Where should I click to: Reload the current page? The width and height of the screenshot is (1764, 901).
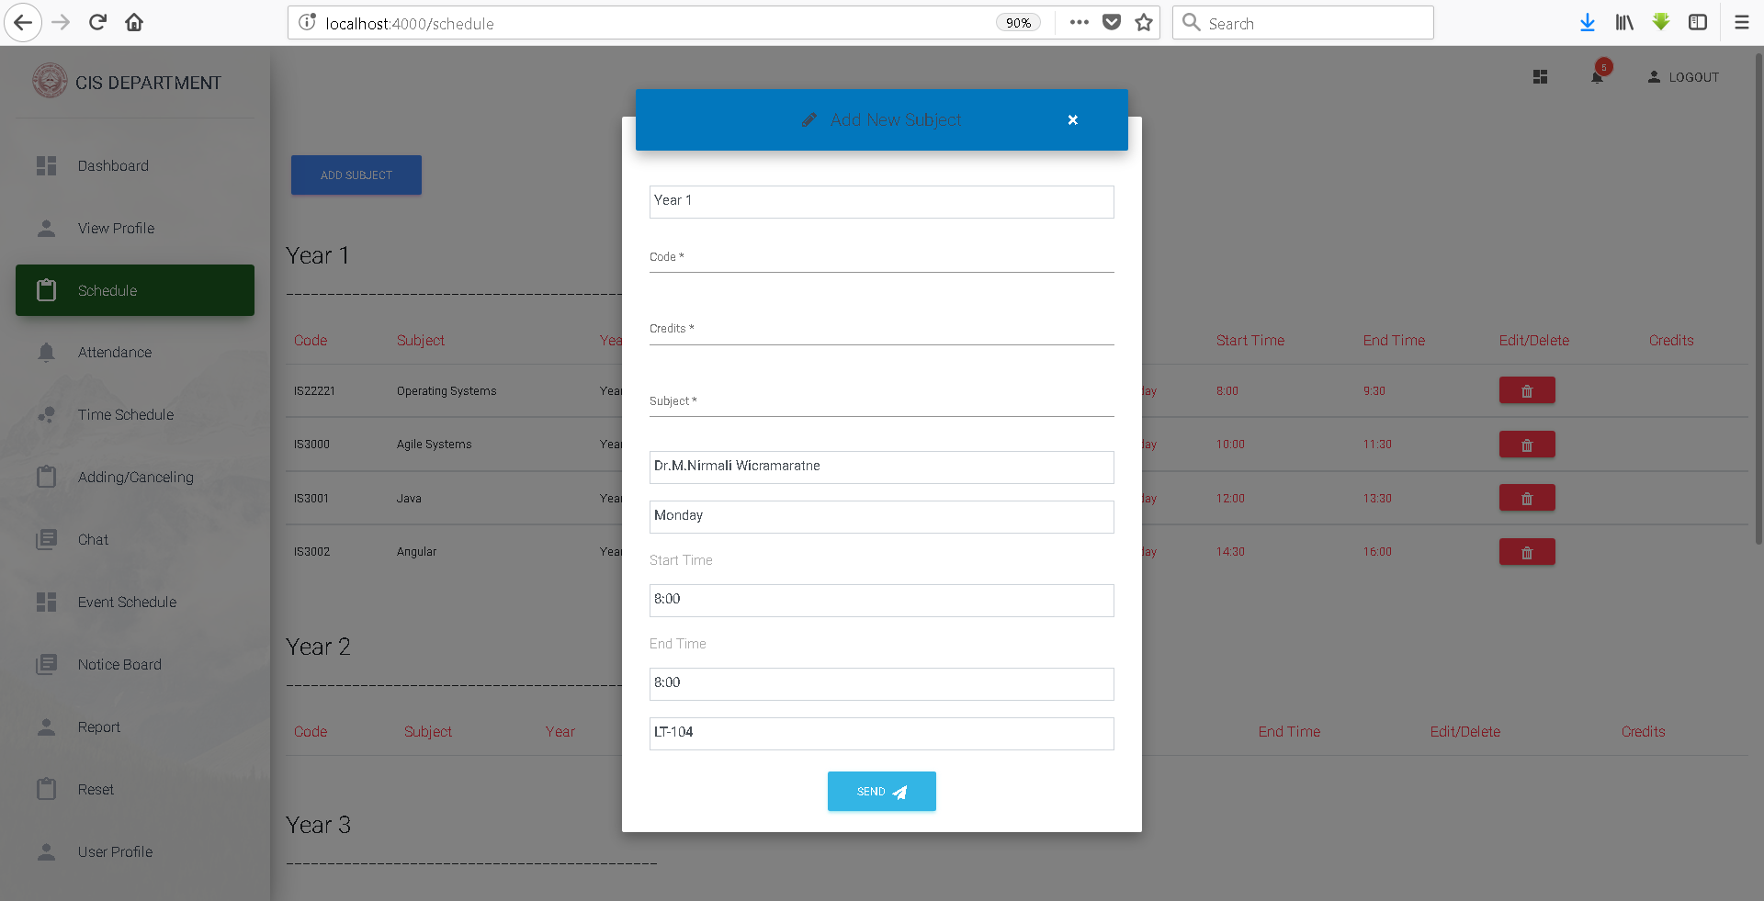pyautogui.click(x=97, y=23)
